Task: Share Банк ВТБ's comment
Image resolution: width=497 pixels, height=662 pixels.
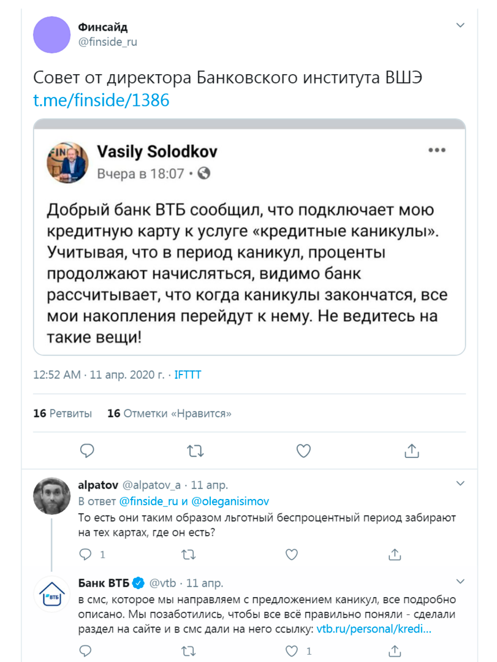Action: (396, 650)
